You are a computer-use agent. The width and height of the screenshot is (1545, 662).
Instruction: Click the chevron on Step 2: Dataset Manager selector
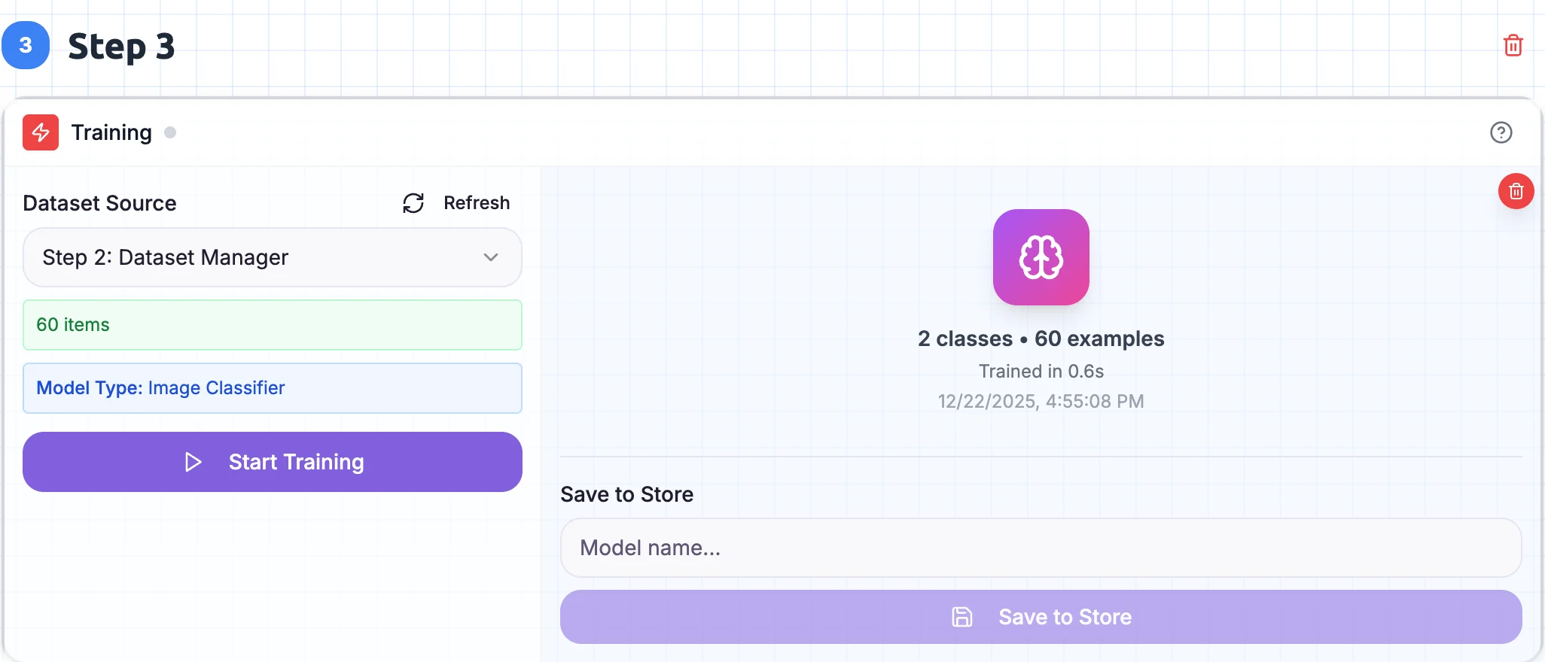click(492, 257)
